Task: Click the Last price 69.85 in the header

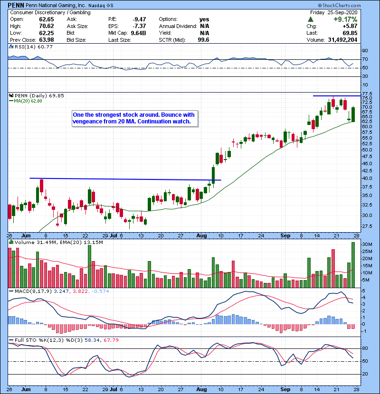Action: tap(350, 33)
